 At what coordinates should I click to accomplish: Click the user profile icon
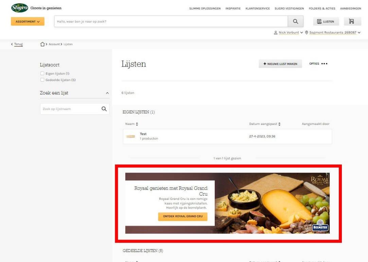[x=276, y=33]
